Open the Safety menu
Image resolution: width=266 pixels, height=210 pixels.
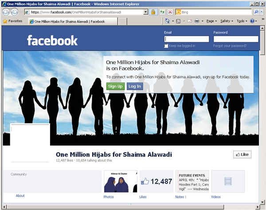tap(227, 21)
